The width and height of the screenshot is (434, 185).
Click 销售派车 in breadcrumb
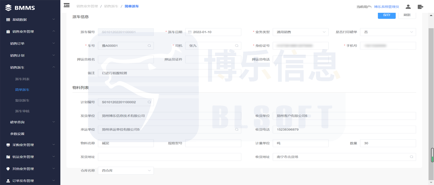111,6
